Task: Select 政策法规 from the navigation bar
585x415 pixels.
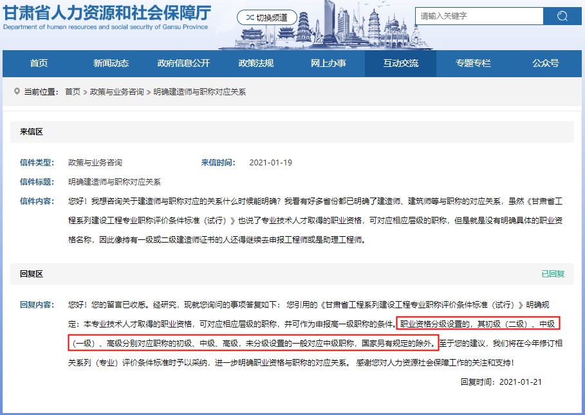Action: [255, 64]
